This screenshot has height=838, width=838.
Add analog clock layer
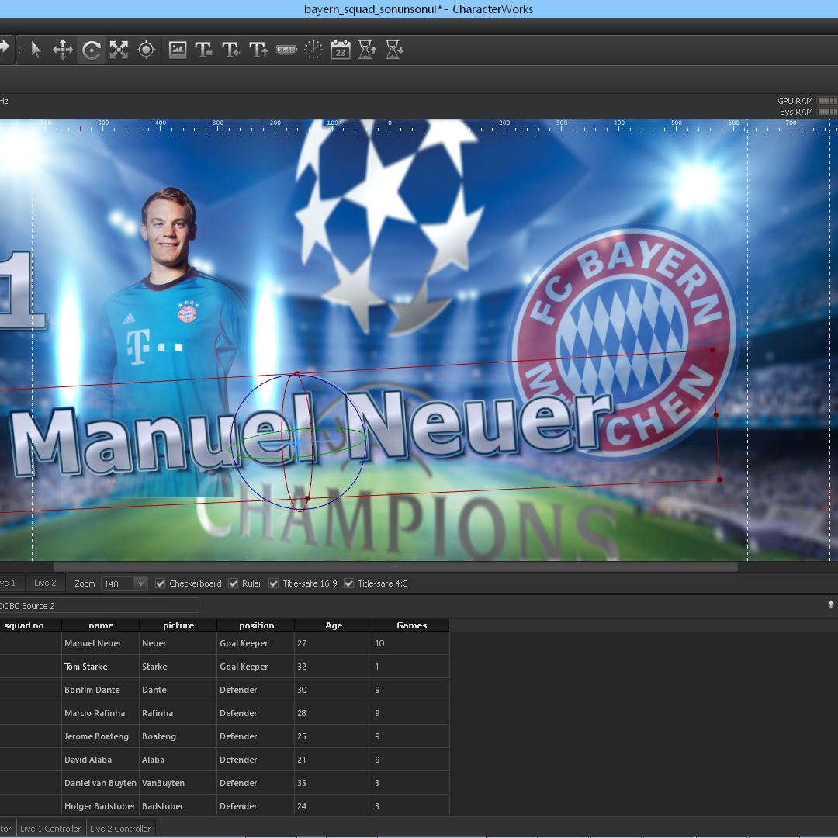[313, 50]
